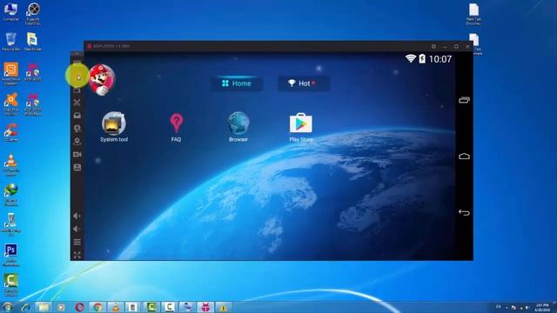Maximize the emulator window
Image resolution: width=557 pixels, height=313 pixels.
pos(456,46)
